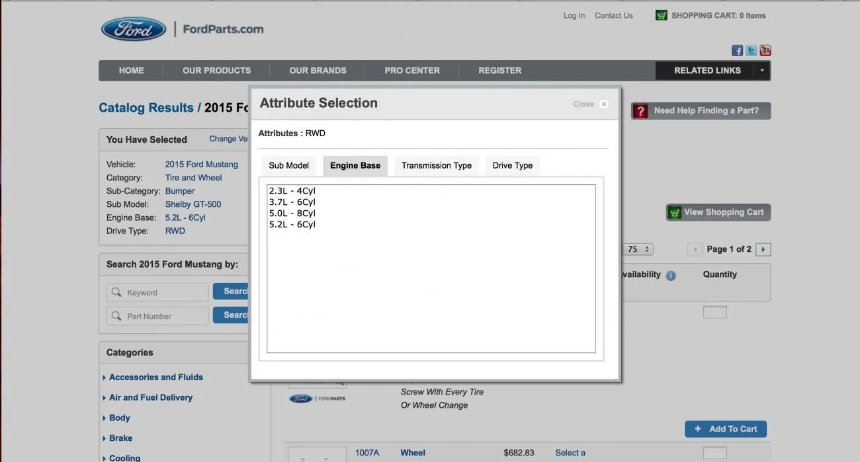The height and width of the screenshot is (462, 860).
Task: Click the Contact Us link
Action: pos(614,16)
